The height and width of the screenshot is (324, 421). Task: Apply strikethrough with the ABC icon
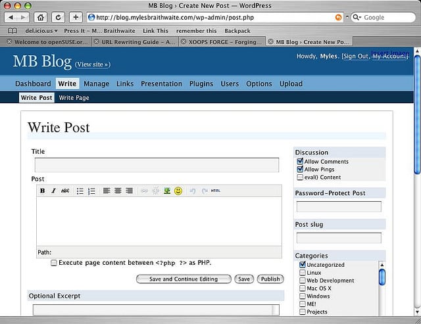coord(65,191)
